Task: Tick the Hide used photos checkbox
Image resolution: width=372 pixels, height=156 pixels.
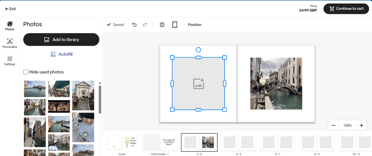Action: click(26, 72)
